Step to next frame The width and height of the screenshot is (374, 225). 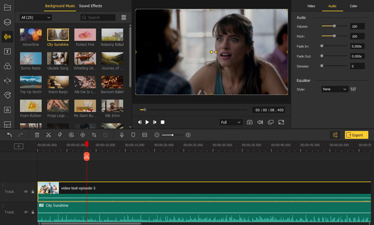(155, 122)
